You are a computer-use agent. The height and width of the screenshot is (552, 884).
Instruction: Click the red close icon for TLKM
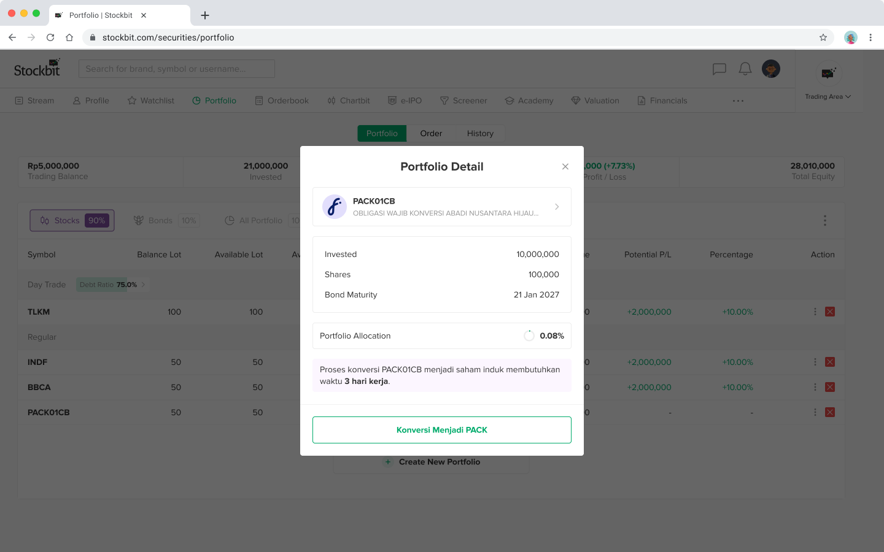tap(830, 312)
